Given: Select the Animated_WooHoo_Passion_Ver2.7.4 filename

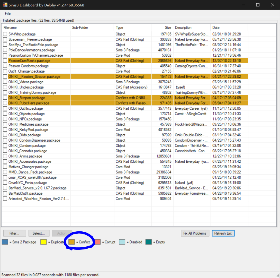Looking at the screenshot, I should point(39,199).
